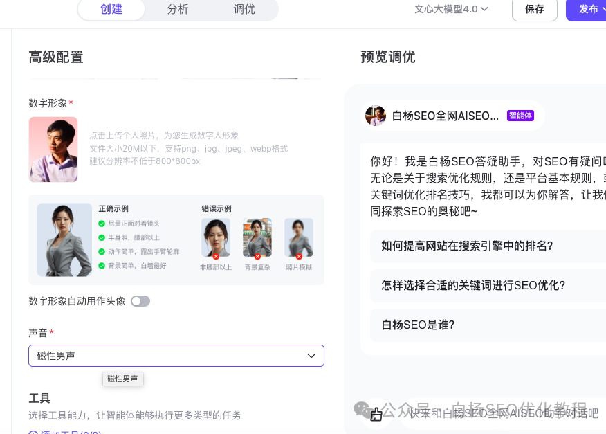Screen dimensions: 606x434
Task: Click the uploaded digital avatar photo
Action: pos(53,150)
